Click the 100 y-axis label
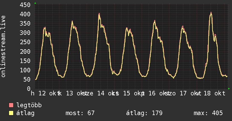Image resolution: width=232 pixels, height=121 pixels. click(x=25, y=70)
